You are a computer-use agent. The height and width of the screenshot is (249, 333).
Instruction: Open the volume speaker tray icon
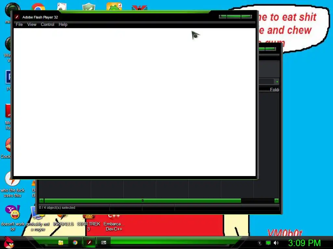click(276, 243)
